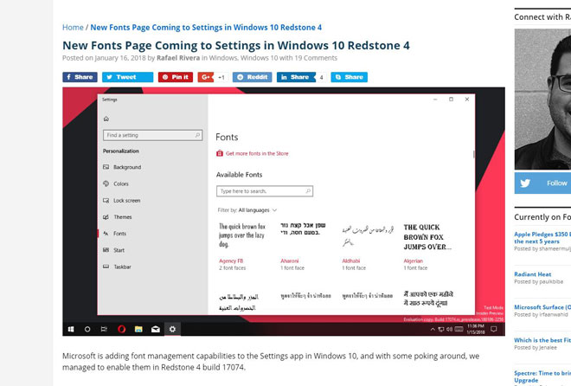
Task: Click the Fonts sidebar icon
Action: click(x=106, y=234)
